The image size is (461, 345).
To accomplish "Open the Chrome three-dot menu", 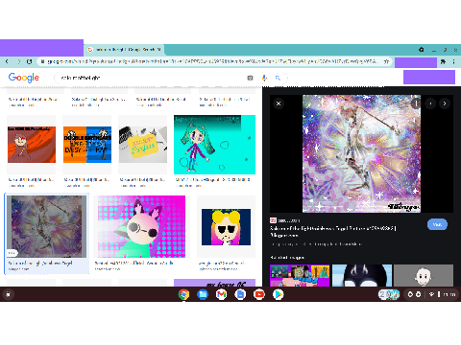I will click(x=454, y=61).
